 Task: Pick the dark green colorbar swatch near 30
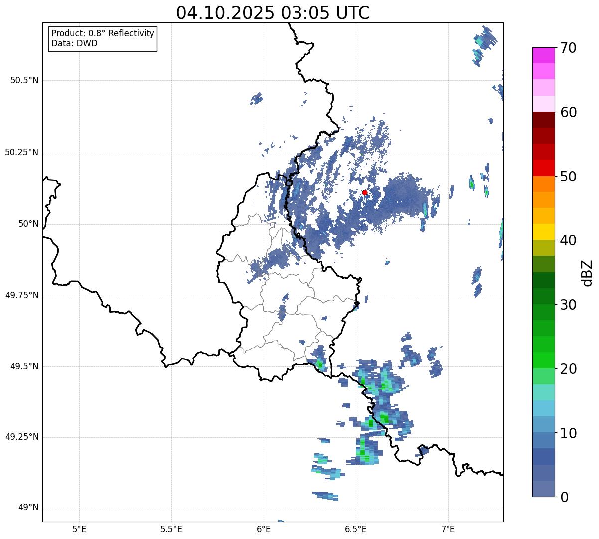[x=543, y=296]
